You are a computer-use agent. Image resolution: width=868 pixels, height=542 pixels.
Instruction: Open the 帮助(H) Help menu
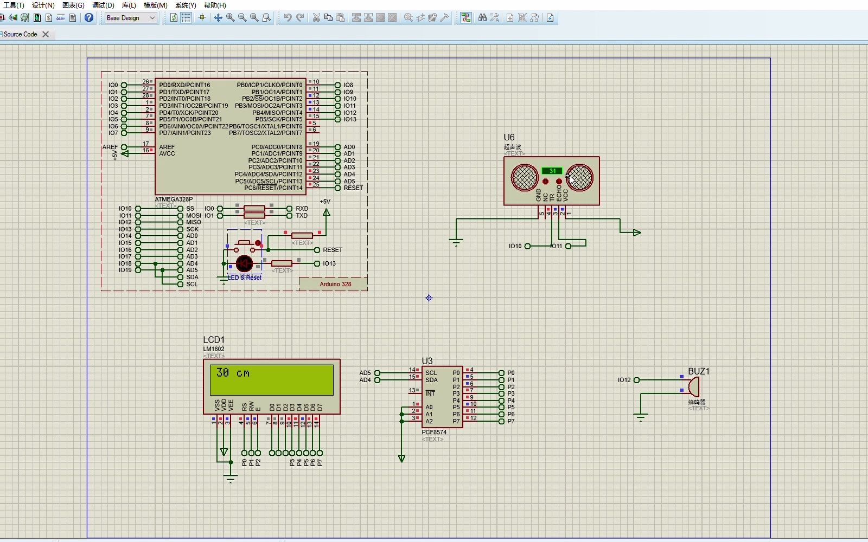click(215, 5)
